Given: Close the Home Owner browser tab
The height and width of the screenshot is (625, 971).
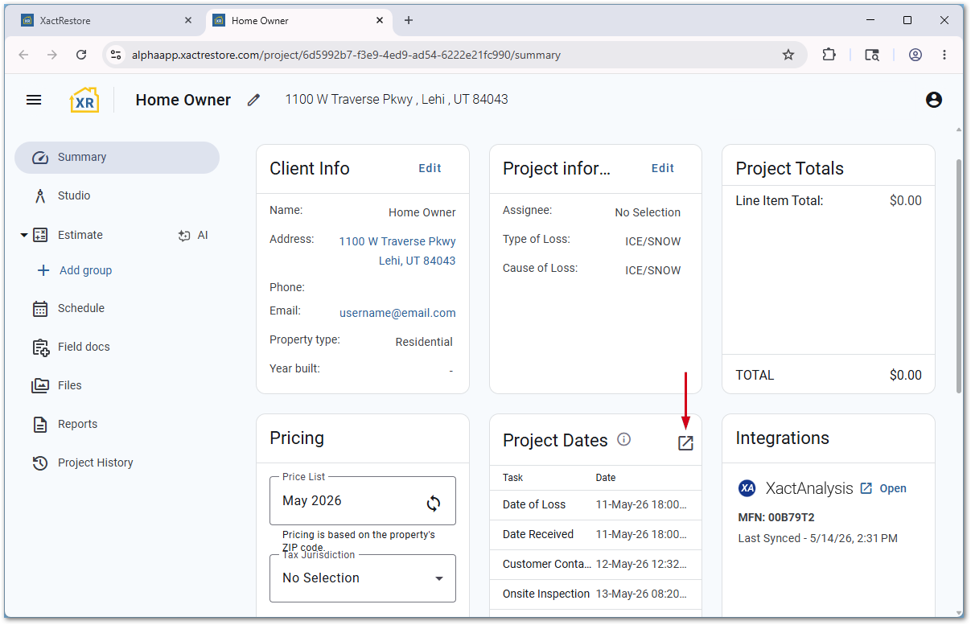Looking at the screenshot, I should click(x=380, y=21).
